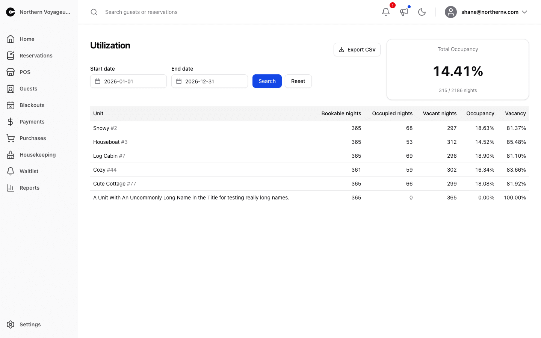This screenshot has height=338, width=541.
Task: Toggle dark mode with moon icon
Action: tap(422, 12)
